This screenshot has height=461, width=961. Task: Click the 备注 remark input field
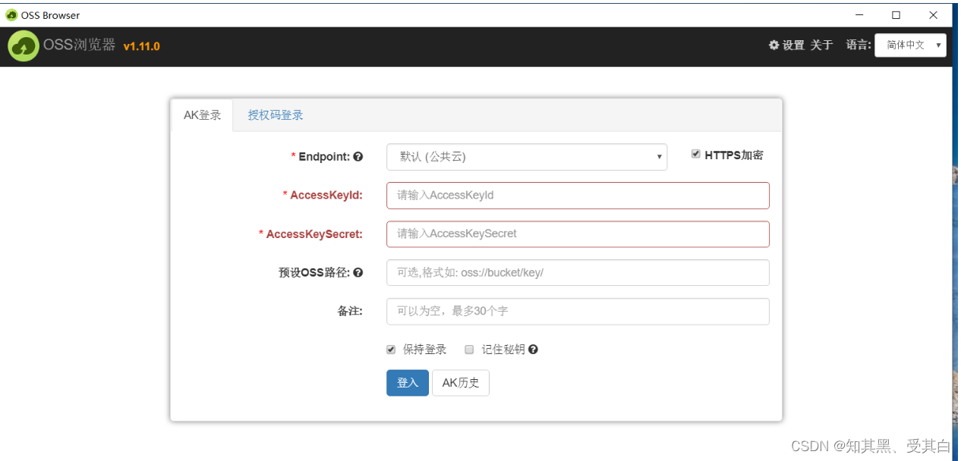click(x=578, y=312)
